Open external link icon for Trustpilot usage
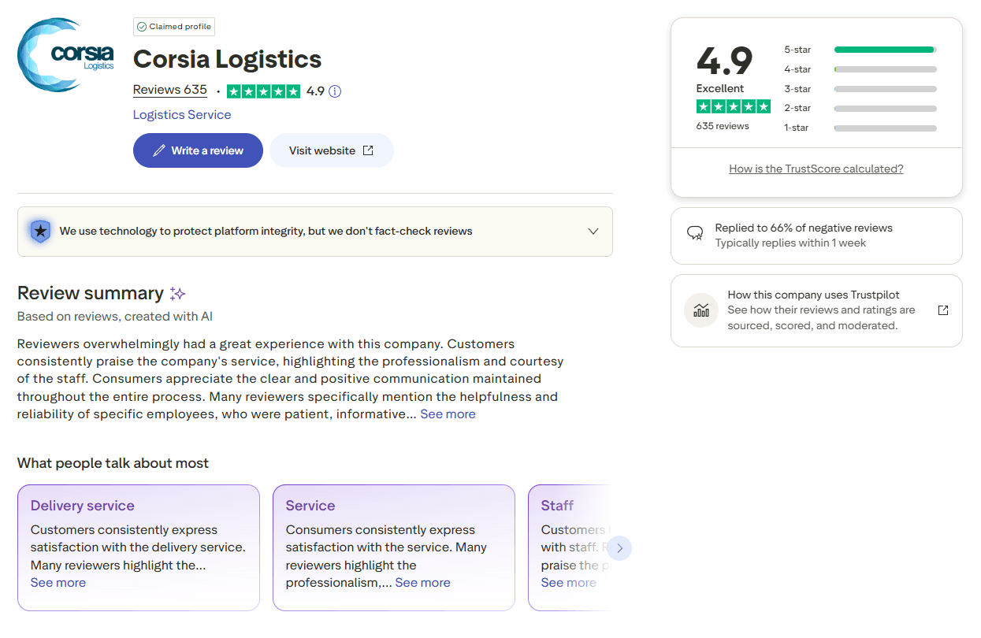Image resolution: width=981 pixels, height=638 pixels. click(943, 310)
